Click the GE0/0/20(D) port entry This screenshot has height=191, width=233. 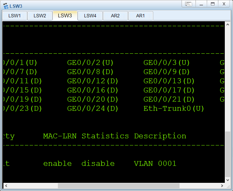pos(93,100)
